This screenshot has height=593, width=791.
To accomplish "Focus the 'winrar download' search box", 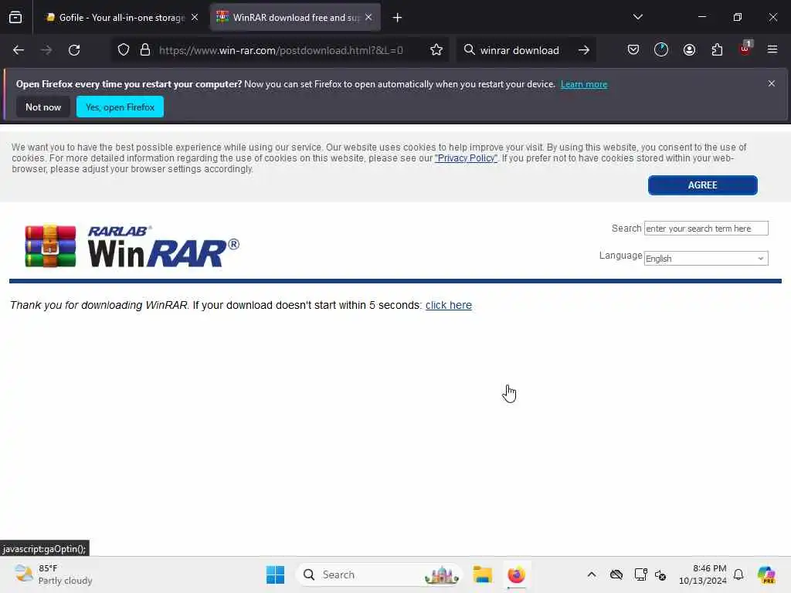I will pos(520,50).
